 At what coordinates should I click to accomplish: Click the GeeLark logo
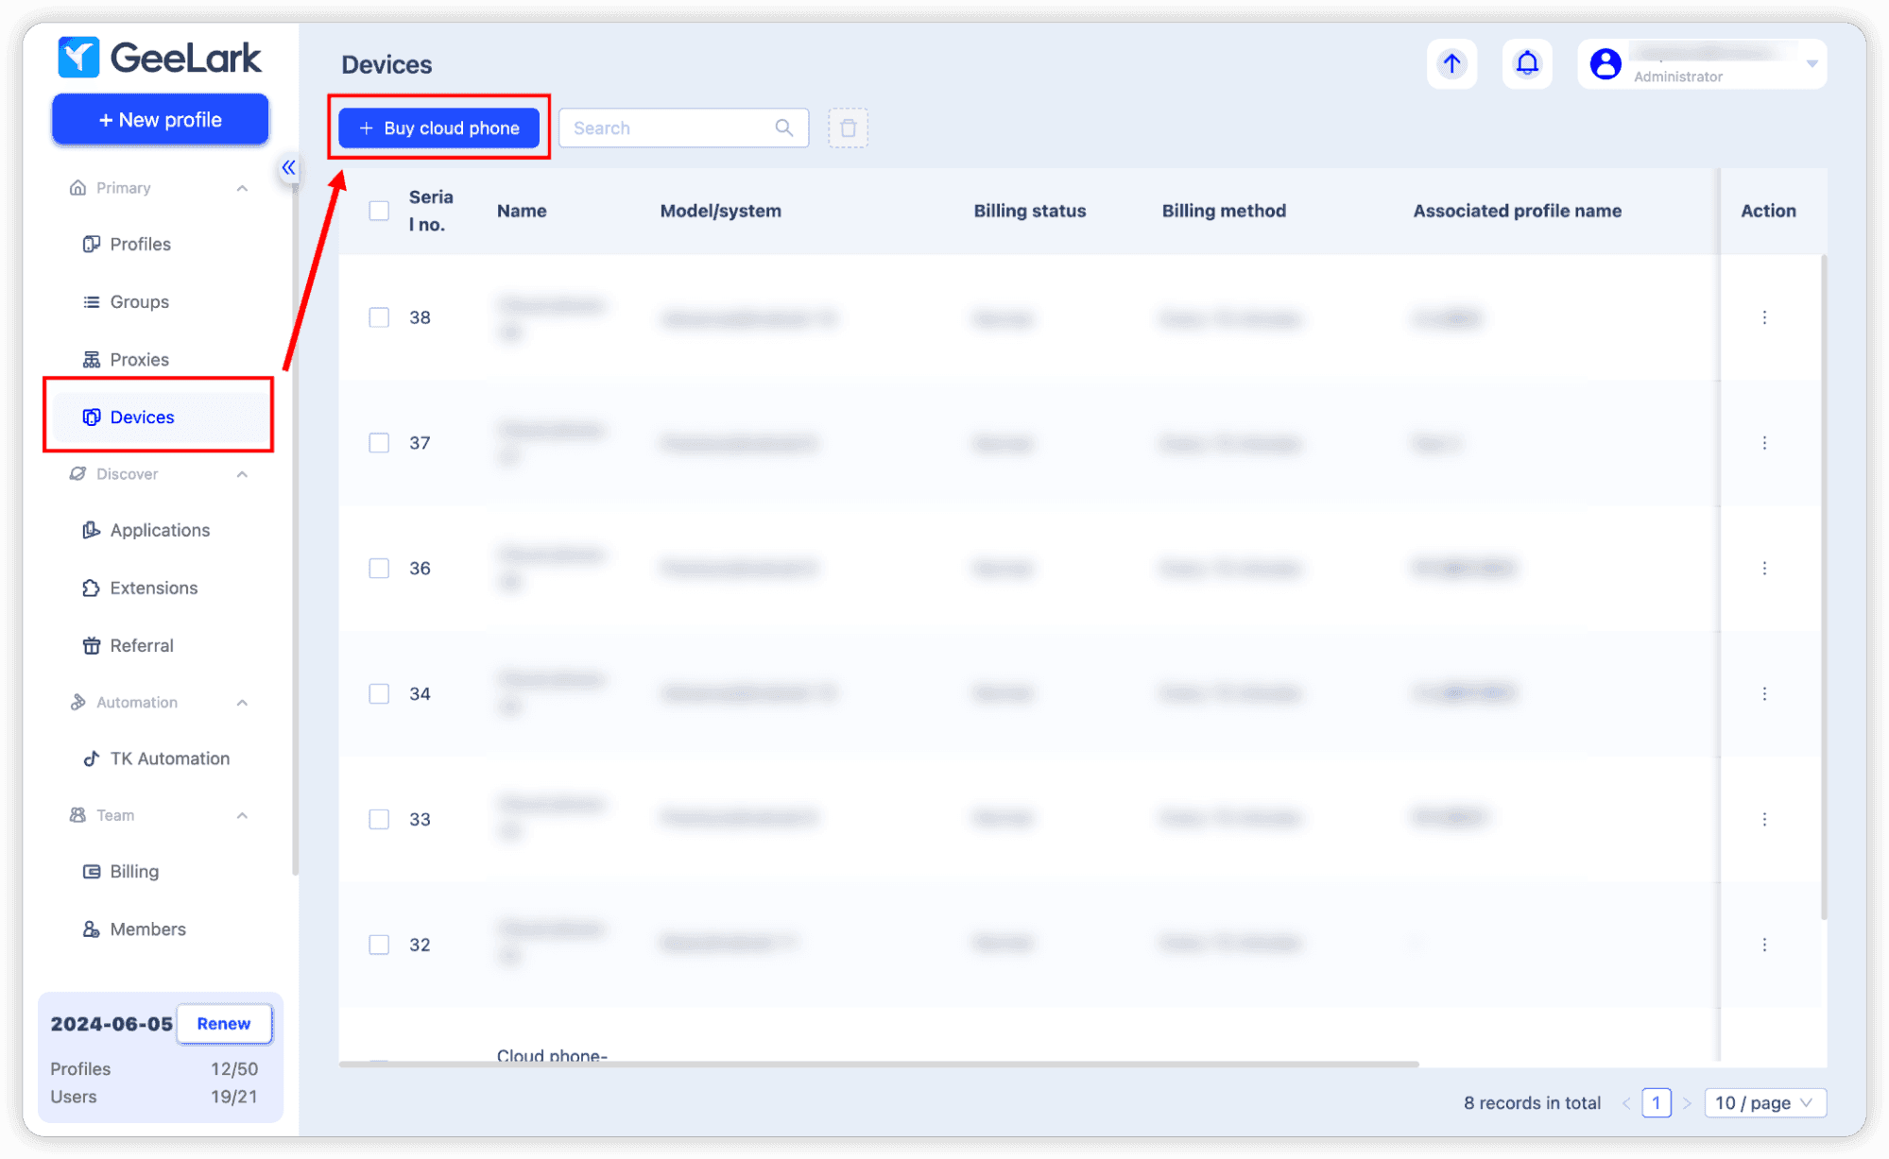click(159, 58)
